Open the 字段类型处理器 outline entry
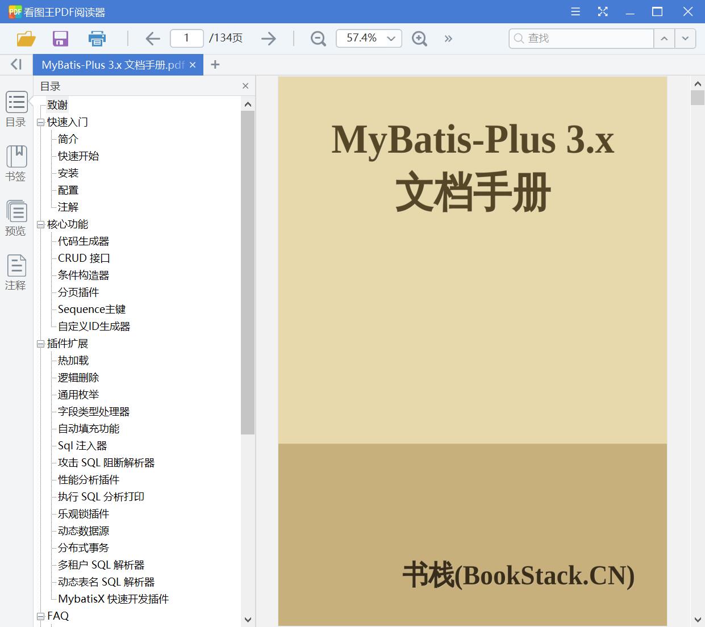 pyautogui.click(x=94, y=412)
